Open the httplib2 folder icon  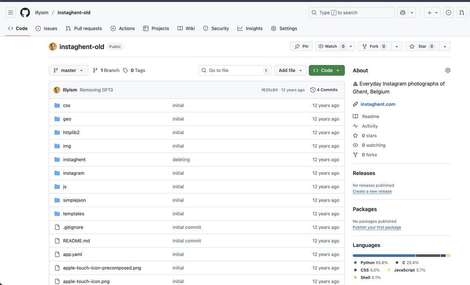point(57,132)
